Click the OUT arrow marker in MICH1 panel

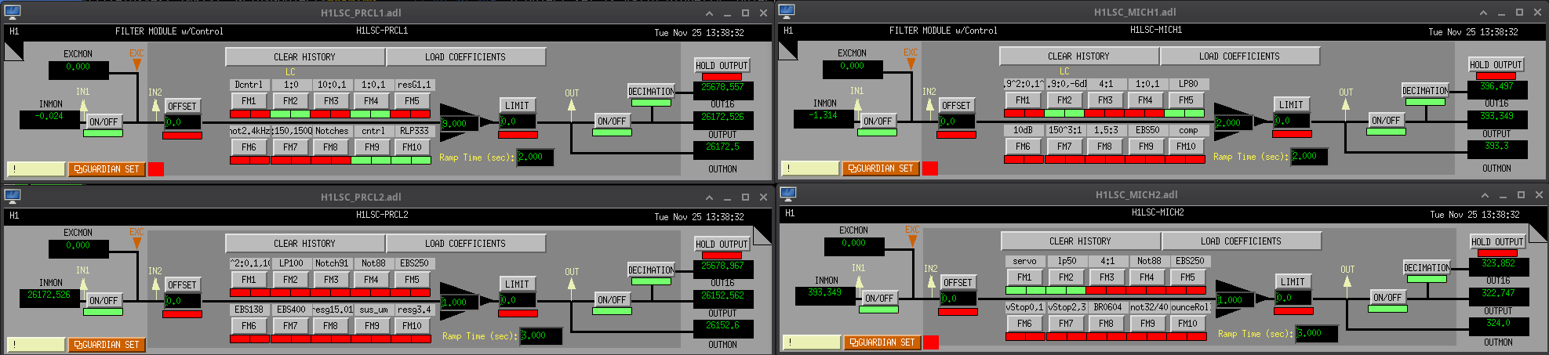[1346, 104]
